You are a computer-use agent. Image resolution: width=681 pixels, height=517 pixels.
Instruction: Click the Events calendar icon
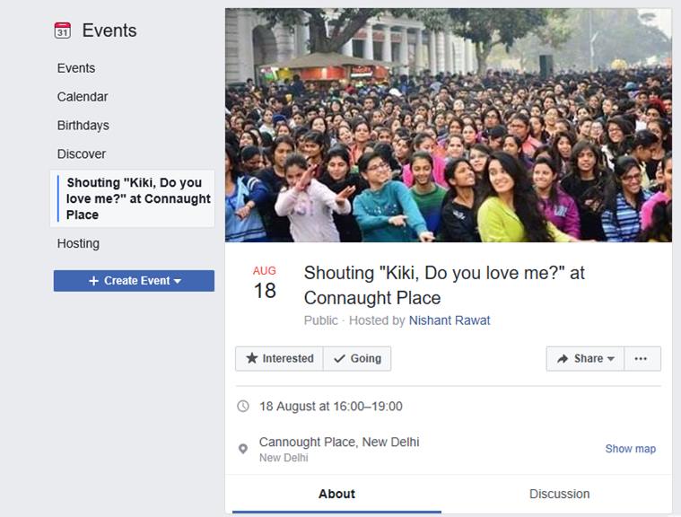[62, 31]
